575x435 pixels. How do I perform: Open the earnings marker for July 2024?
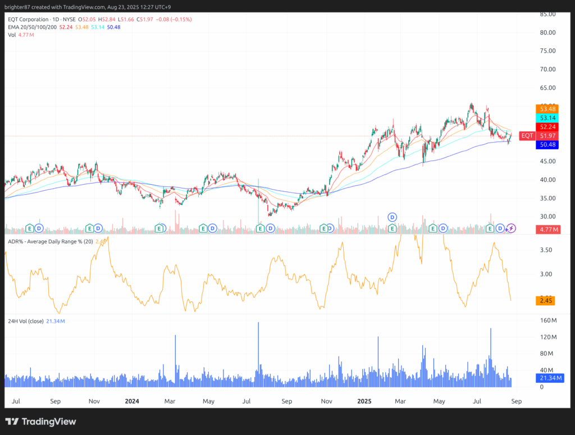(x=261, y=228)
